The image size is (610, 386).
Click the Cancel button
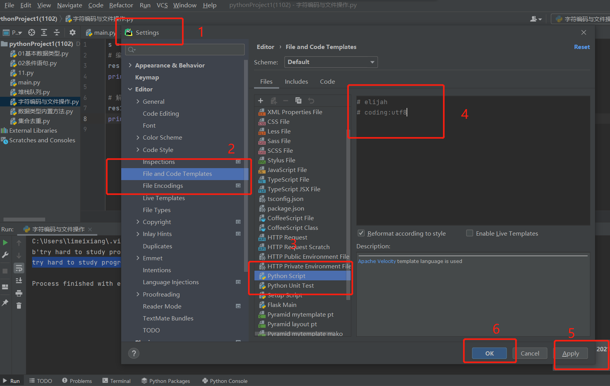coord(530,353)
